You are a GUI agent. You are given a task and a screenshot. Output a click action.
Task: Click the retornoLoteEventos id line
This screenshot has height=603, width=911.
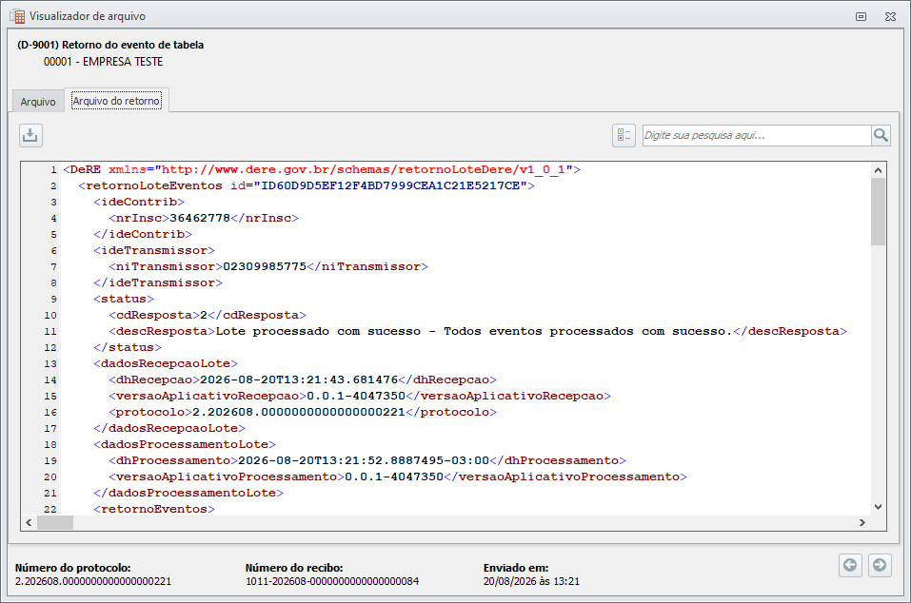[307, 185]
